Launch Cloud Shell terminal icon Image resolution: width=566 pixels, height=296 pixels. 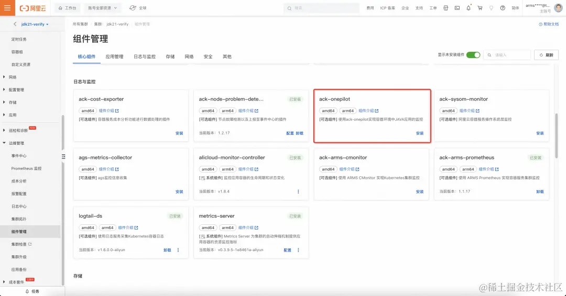click(457, 8)
